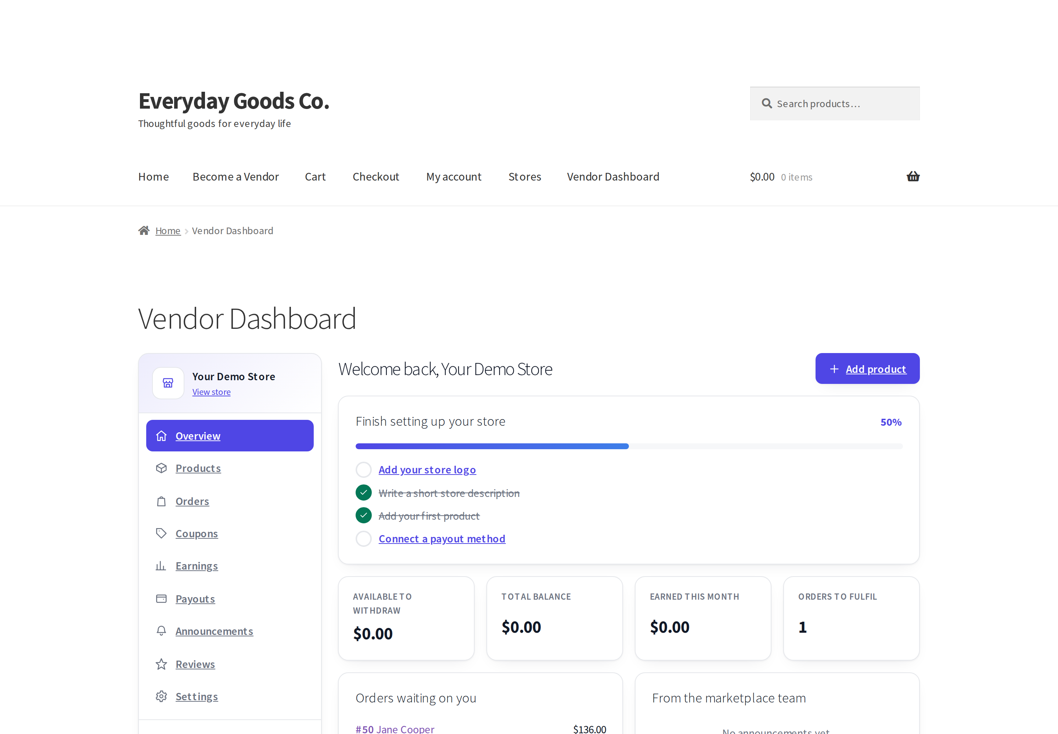1058x734 pixels.
Task: Open the Checkout menu item
Action: point(376,177)
